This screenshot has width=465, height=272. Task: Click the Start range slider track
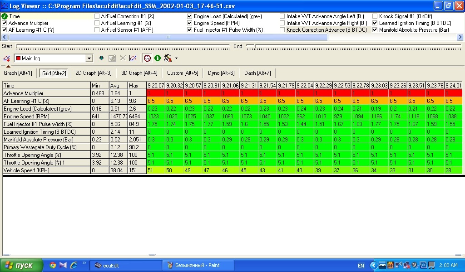(x=123, y=46)
